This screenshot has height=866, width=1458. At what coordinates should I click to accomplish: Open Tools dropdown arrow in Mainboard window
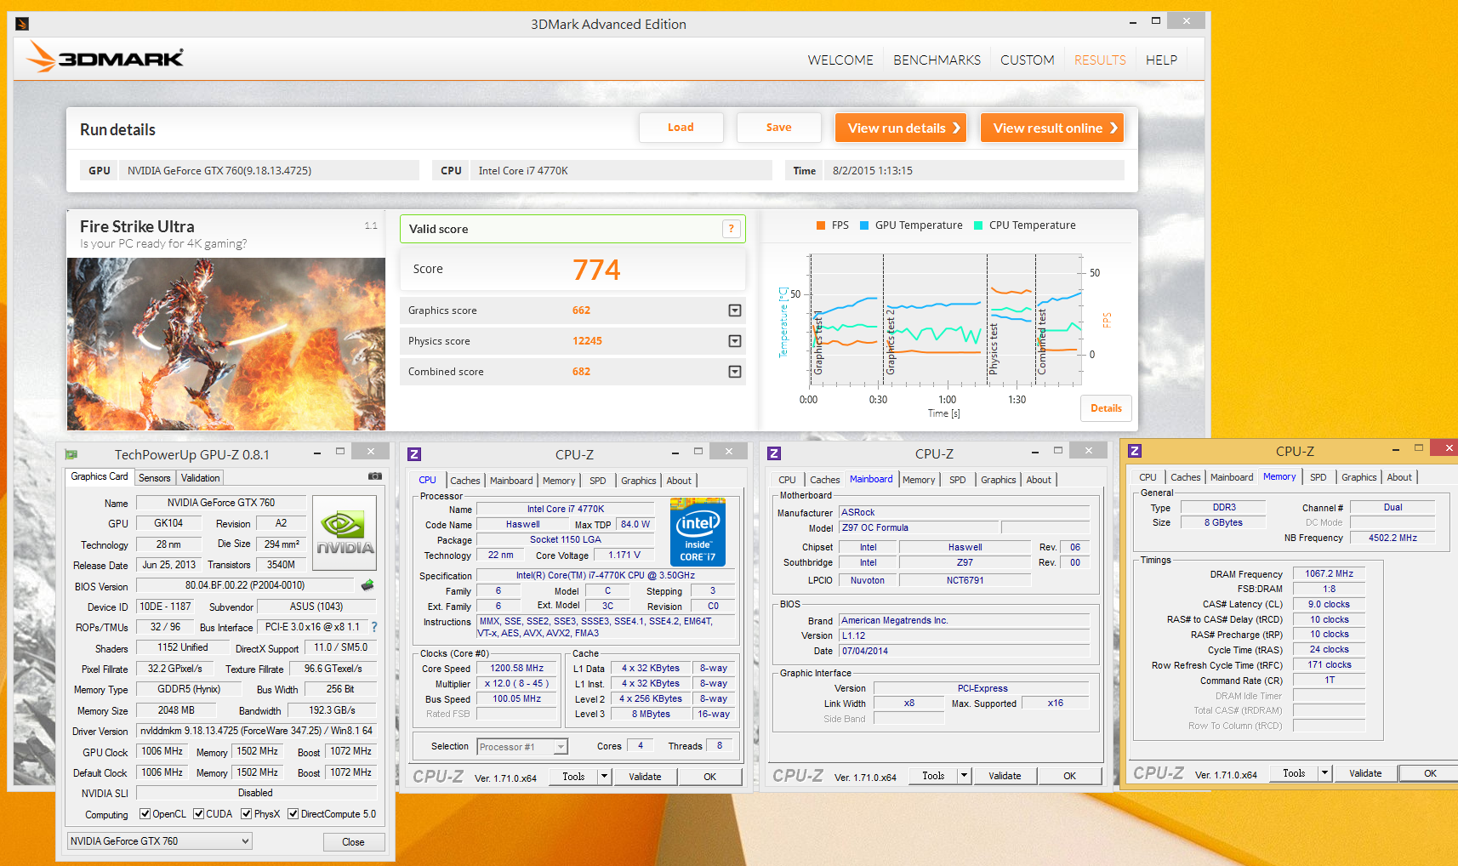point(965,776)
